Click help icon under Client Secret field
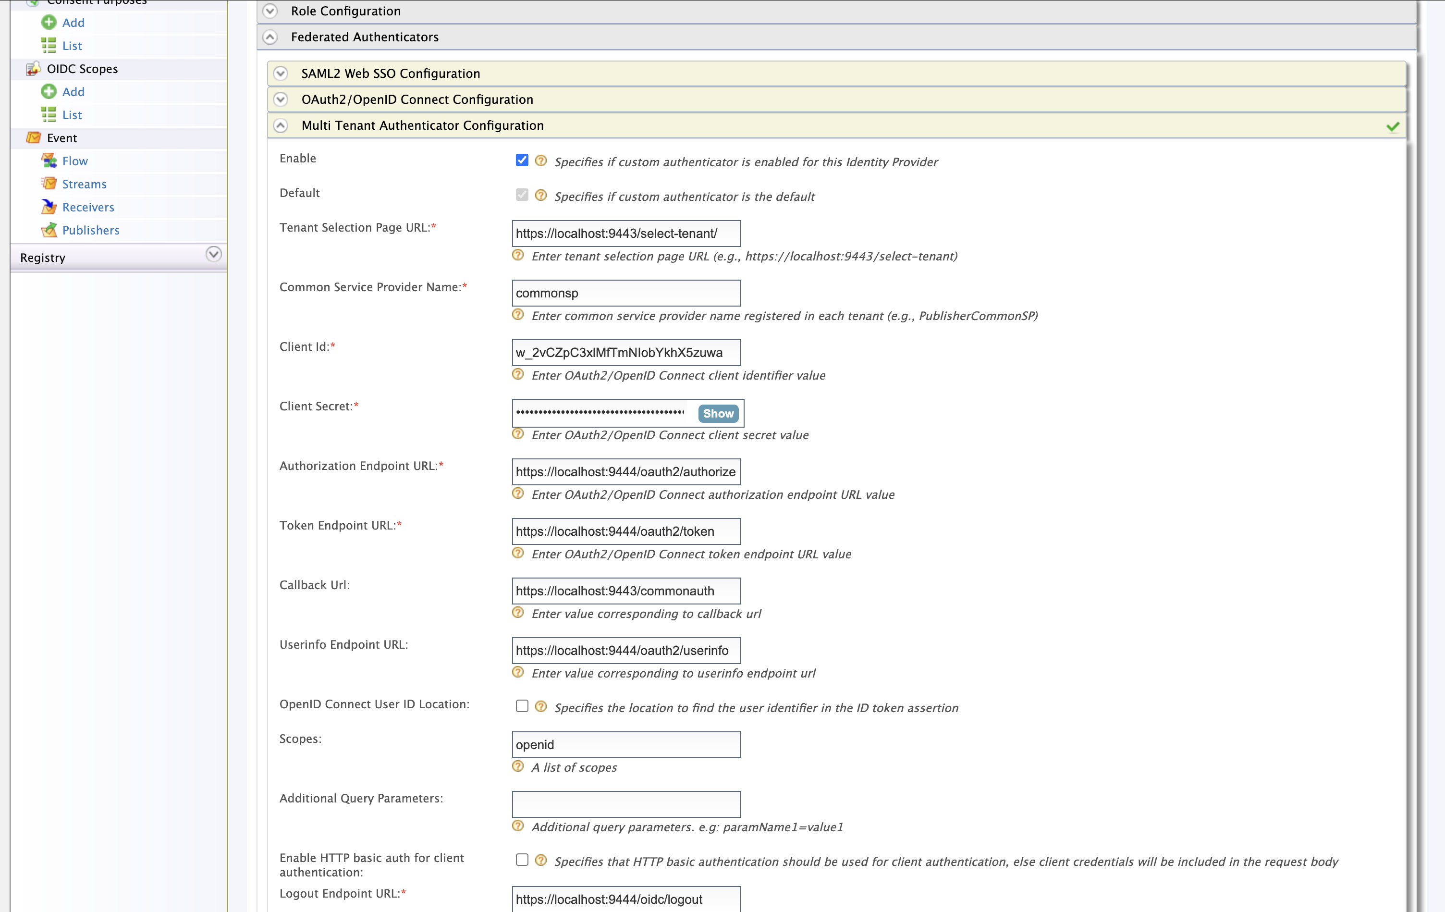 [x=518, y=433]
